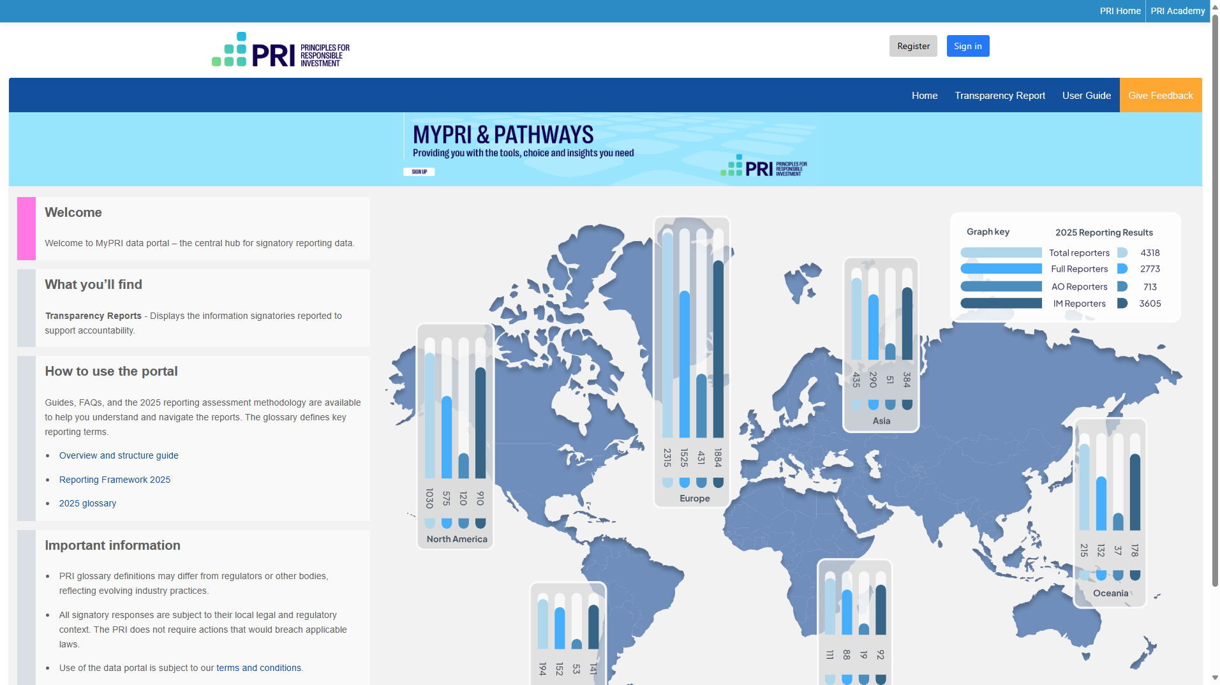
Task: Open the terms and conditions link
Action: pyautogui.click(x=258, y=668)
